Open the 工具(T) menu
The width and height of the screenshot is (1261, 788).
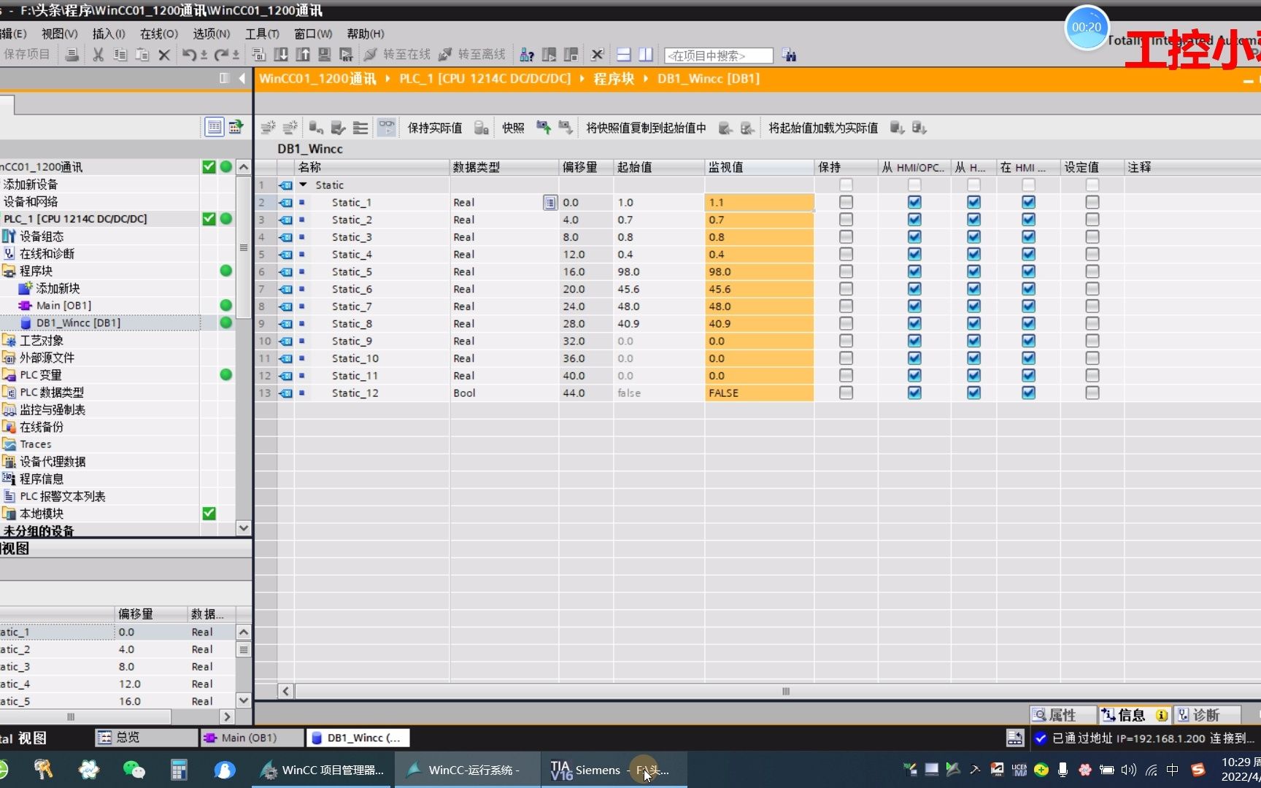click(x=262, y=34)
